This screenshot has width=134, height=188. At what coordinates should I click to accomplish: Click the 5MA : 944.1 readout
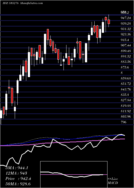(17, 168)
